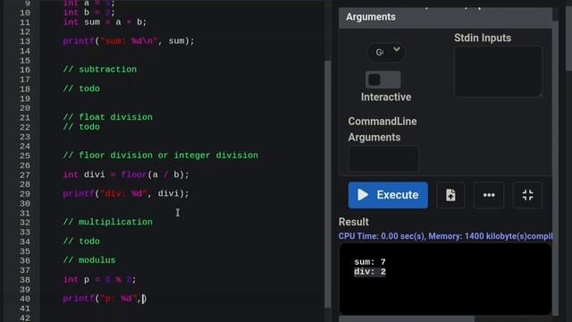Click the "int b" declaration on line 10
This screenshot has width=572, height=322.
(88, 13)
